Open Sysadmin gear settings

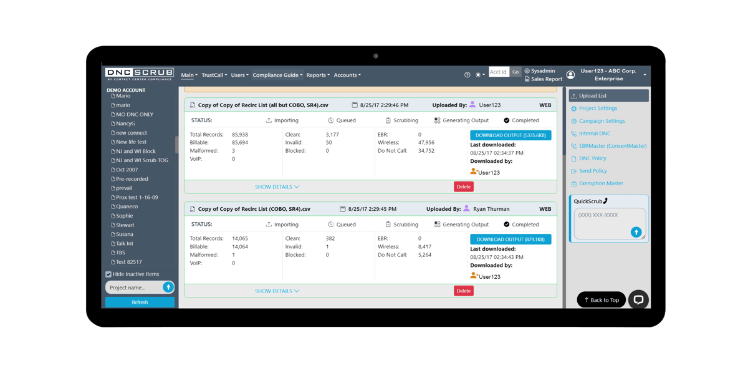tap(527, 71)
